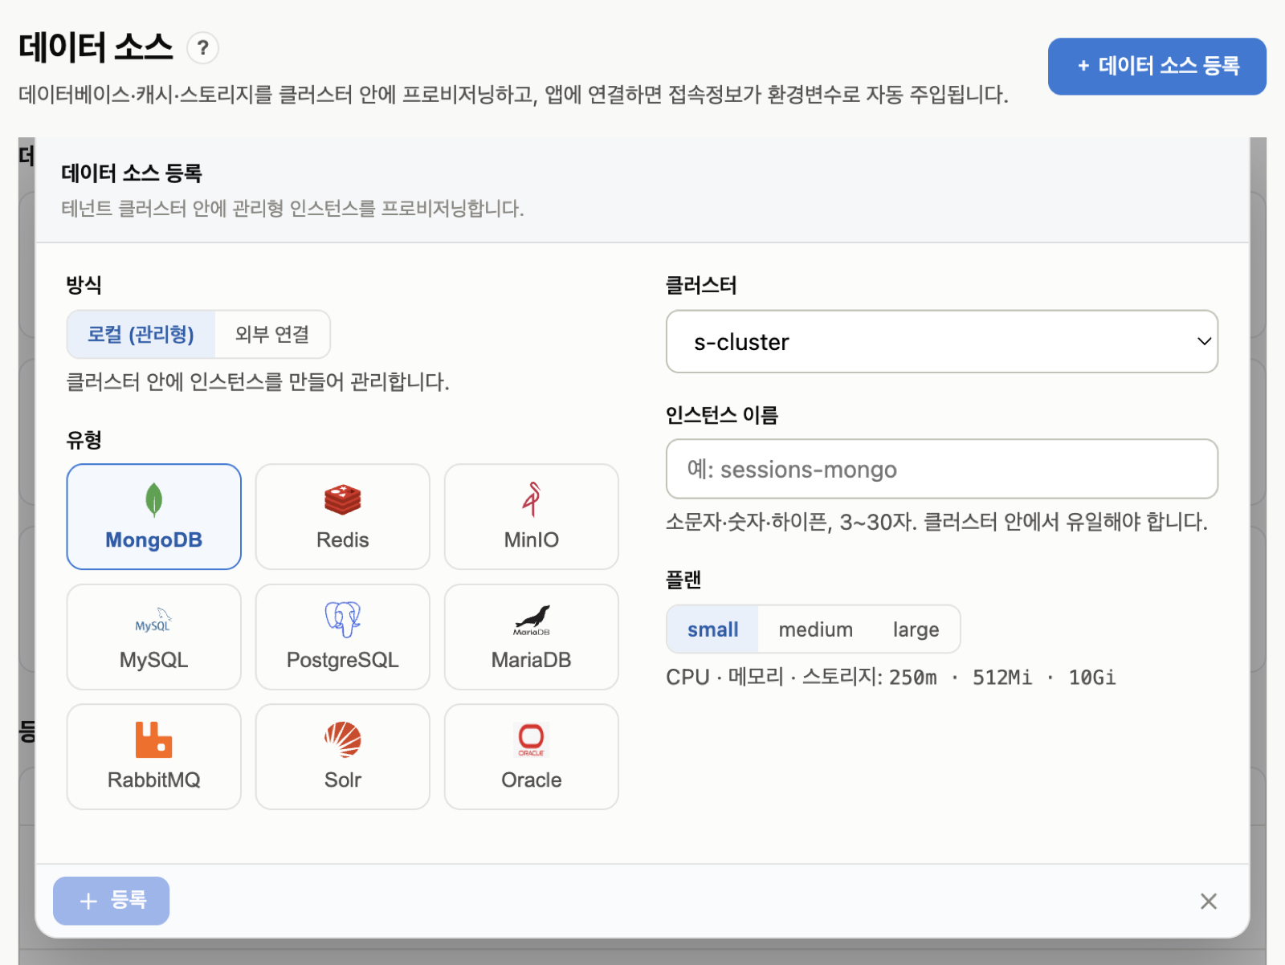Click the 테넌트 클러스터 안에 관리형 subtitle

(x=292, y=209)
